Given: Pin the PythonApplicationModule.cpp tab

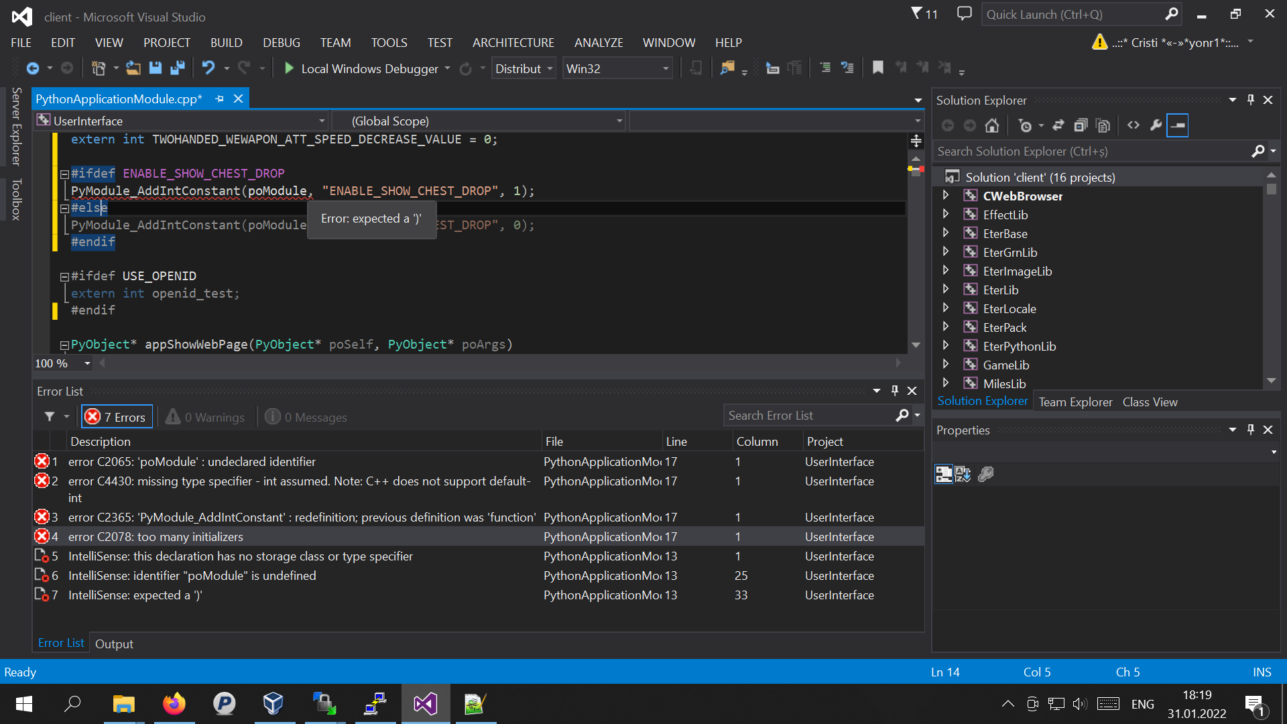Looking at the screenshot, I should tap(219, 99).
